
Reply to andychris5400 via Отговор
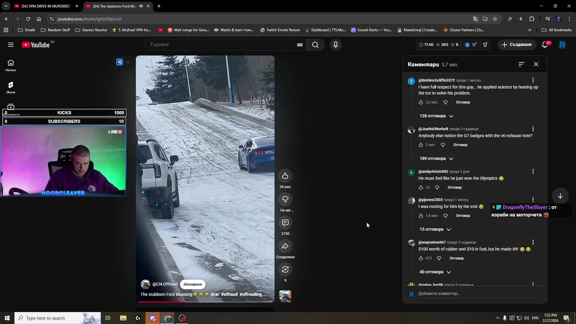[x=454, y=187]
